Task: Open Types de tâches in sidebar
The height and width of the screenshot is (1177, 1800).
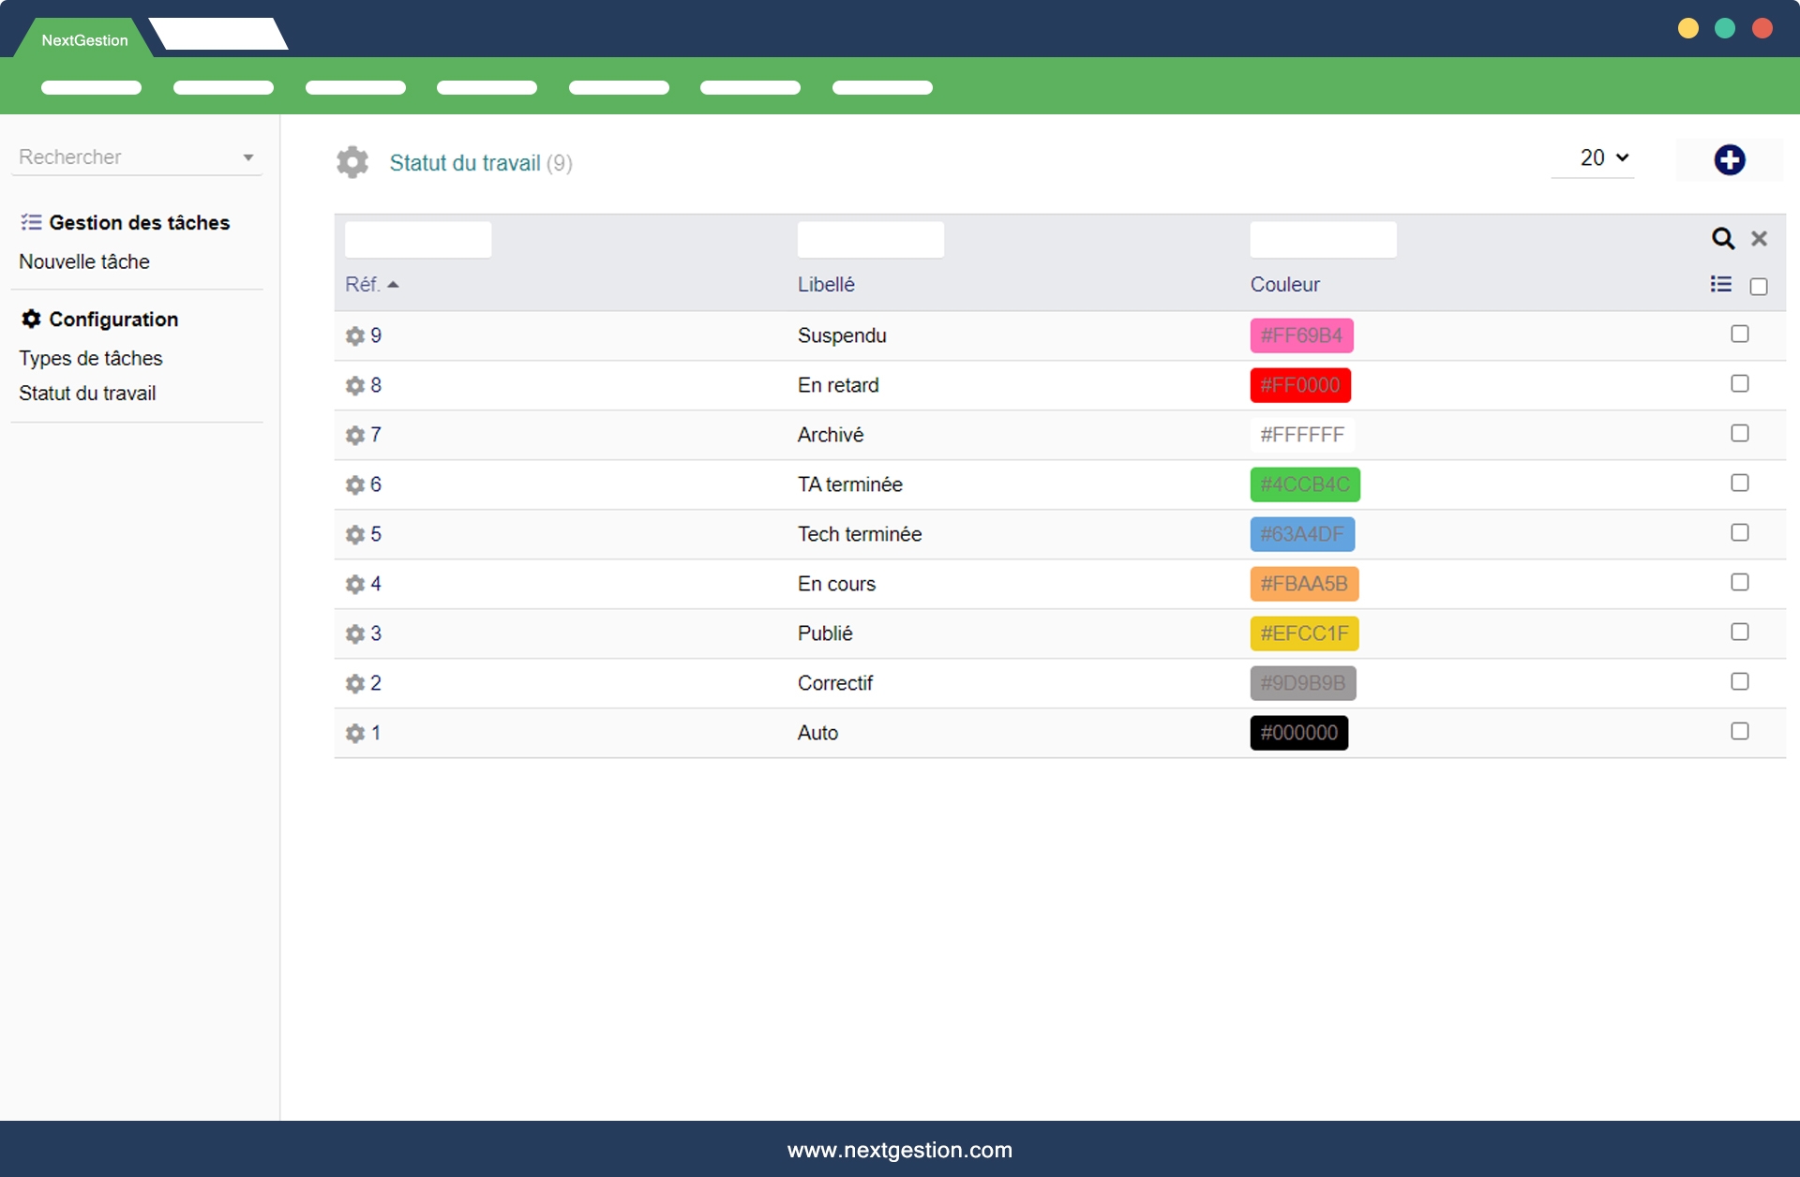Action: [x=91, y=359]
